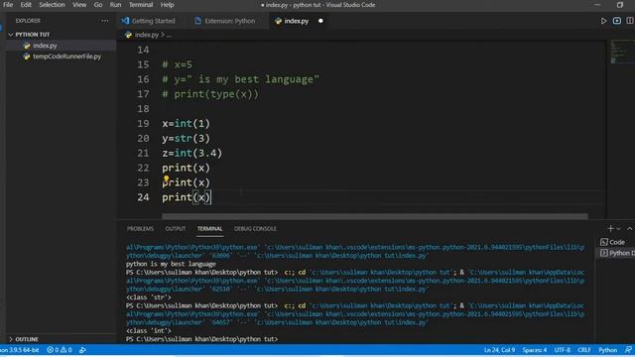Screen dimensions: 635x357
Task: Place cursor on line 20 y=str(3)
Action: pyautogui.click(x=186, y=139)
